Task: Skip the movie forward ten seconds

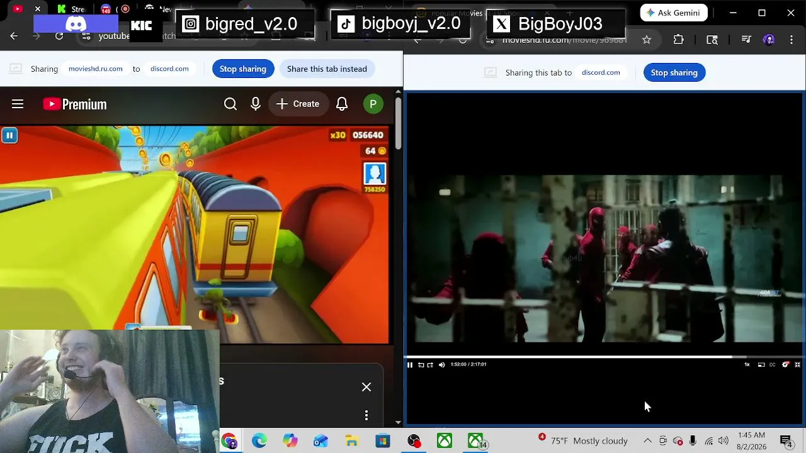Action: coord(430,364)
